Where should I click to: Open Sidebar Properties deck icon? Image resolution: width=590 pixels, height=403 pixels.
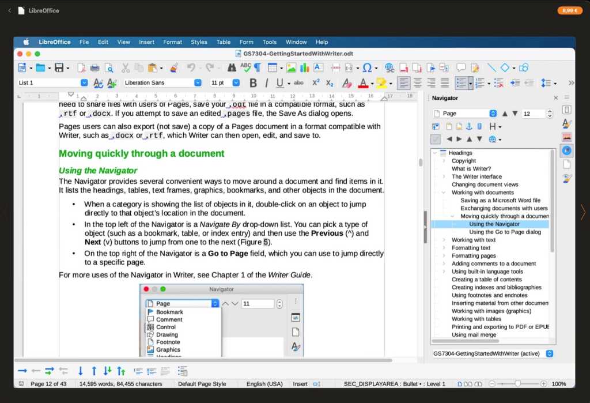(x=567, y=110)
